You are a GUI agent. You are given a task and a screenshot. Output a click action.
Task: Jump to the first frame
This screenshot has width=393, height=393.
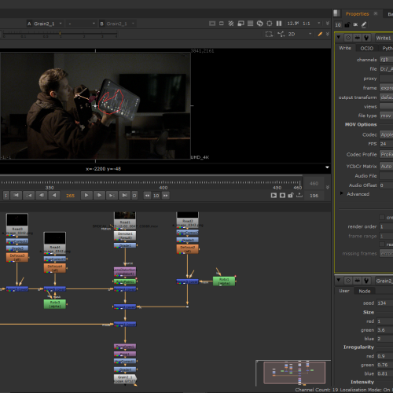tap(16, 196)
